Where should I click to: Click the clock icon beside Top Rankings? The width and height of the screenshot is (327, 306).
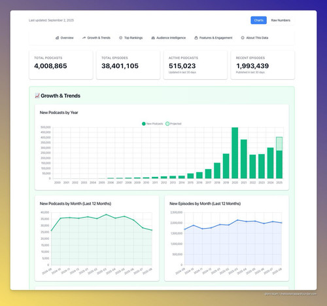[x=120, y=38]
